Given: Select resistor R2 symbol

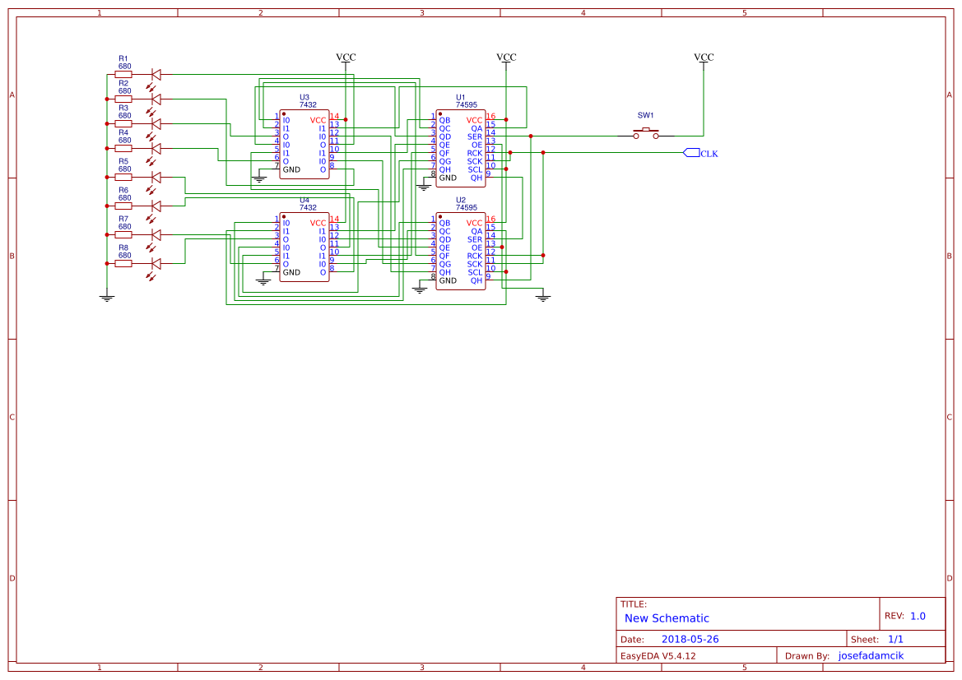Looking at the screenshot, I should tap(123, 99).
